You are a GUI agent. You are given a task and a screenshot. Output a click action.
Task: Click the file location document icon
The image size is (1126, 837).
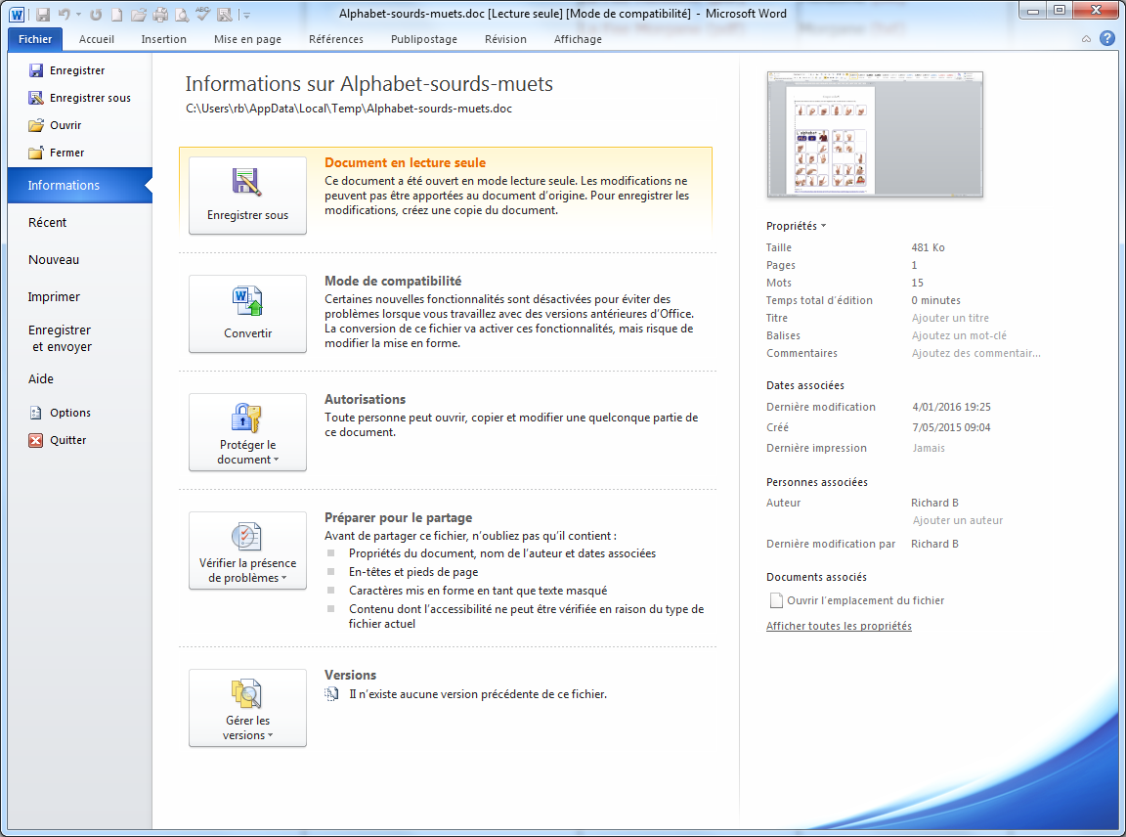tap(775, 600)
